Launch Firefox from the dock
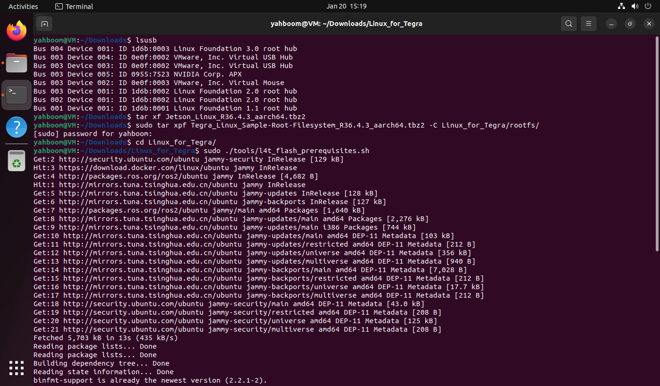The width and height of the screenshot is (660, 386). pos(16,30)
